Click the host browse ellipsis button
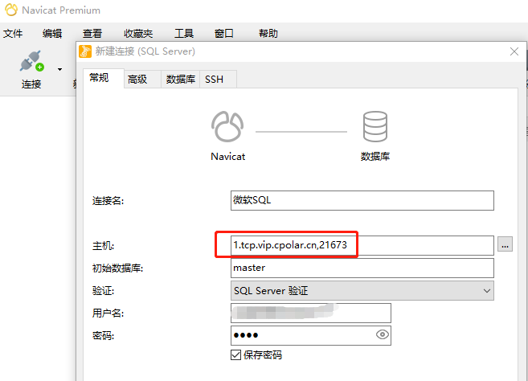 coord(505,244)
